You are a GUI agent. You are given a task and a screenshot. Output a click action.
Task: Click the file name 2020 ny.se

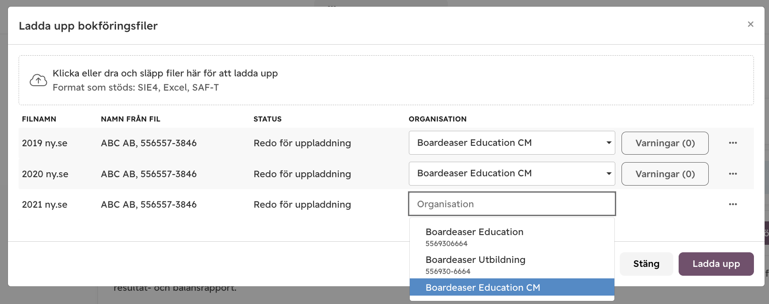click(x=45, y=174)
